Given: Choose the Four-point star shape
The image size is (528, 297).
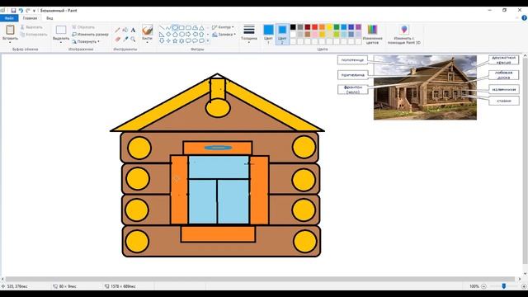Looking at the screenshot, I should 168,40.
